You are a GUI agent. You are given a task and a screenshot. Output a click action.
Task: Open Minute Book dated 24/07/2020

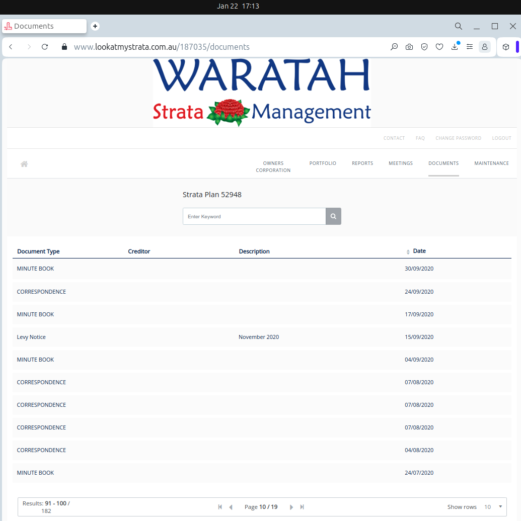coord(262,473)
